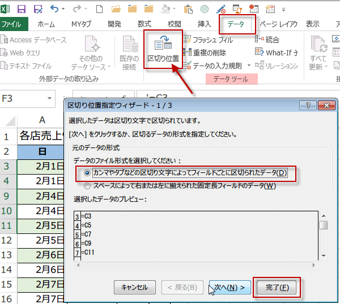Click Flash Fill (フラッシュ フィル)
The height and width of the screenshot is (304, 340).
[x=208, y=40]
